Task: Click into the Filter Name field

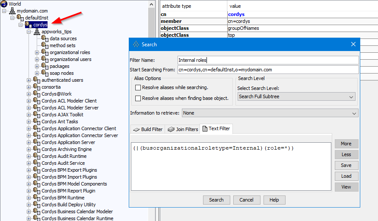Action: tap(268, 60)
